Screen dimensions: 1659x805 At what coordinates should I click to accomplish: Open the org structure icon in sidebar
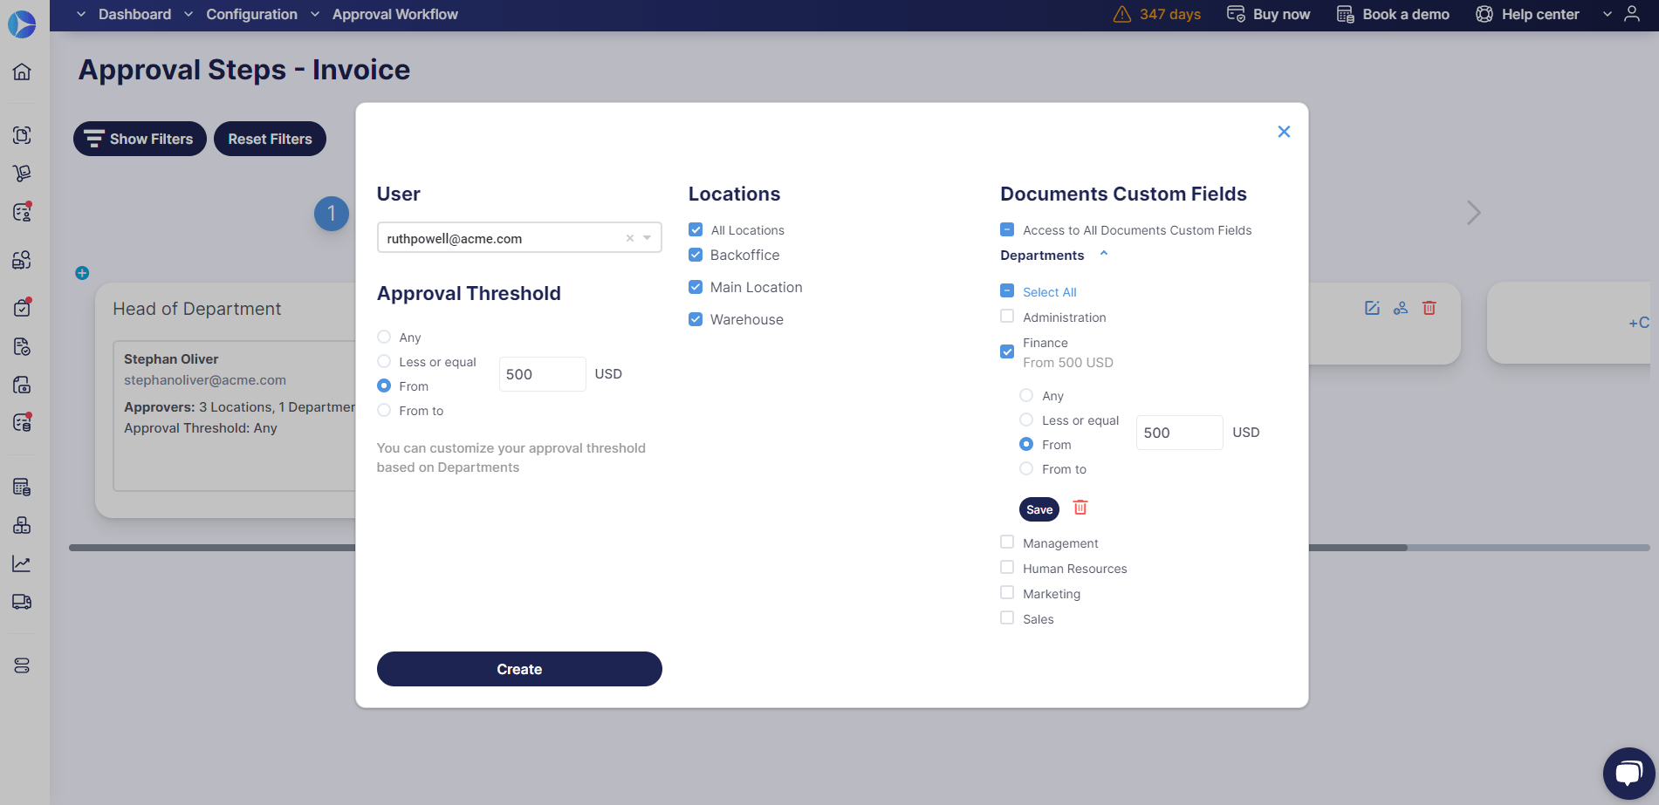click(x=22, y=524)
